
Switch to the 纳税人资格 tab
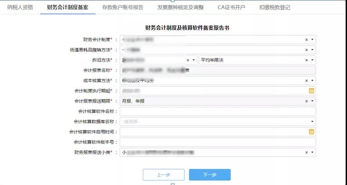(20, 7)
